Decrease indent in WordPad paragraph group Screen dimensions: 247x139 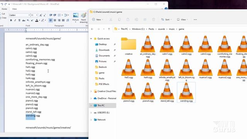pos(51,15)
